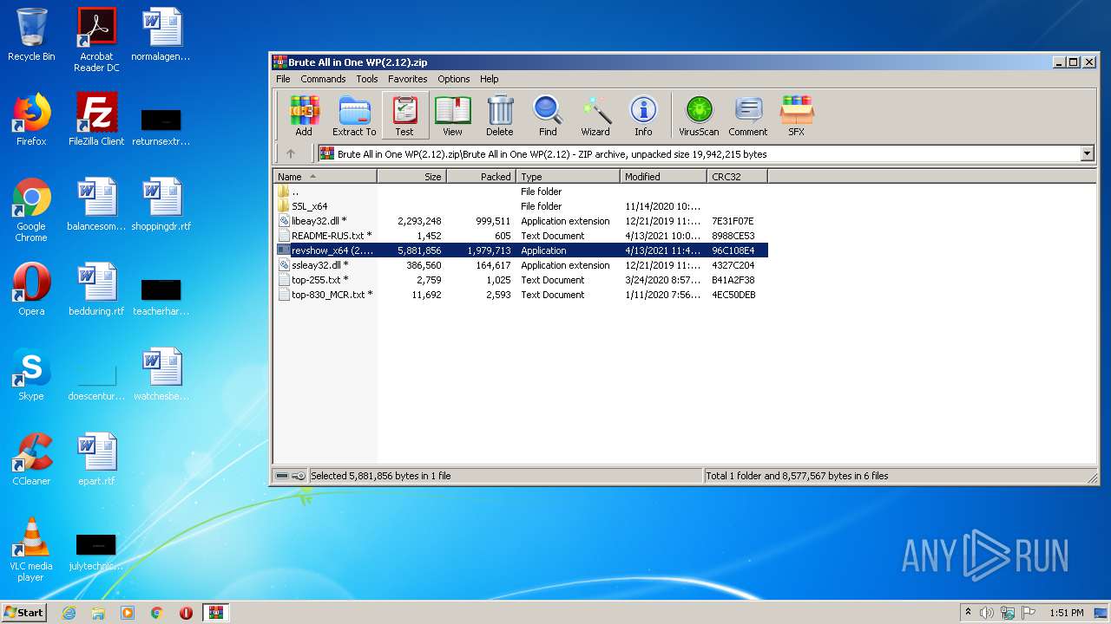Open shoppingdr.rtf document on desktop

coord(161,205)
